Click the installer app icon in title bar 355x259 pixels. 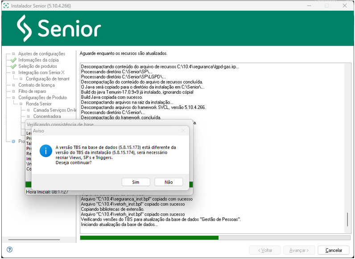[6, 6]
